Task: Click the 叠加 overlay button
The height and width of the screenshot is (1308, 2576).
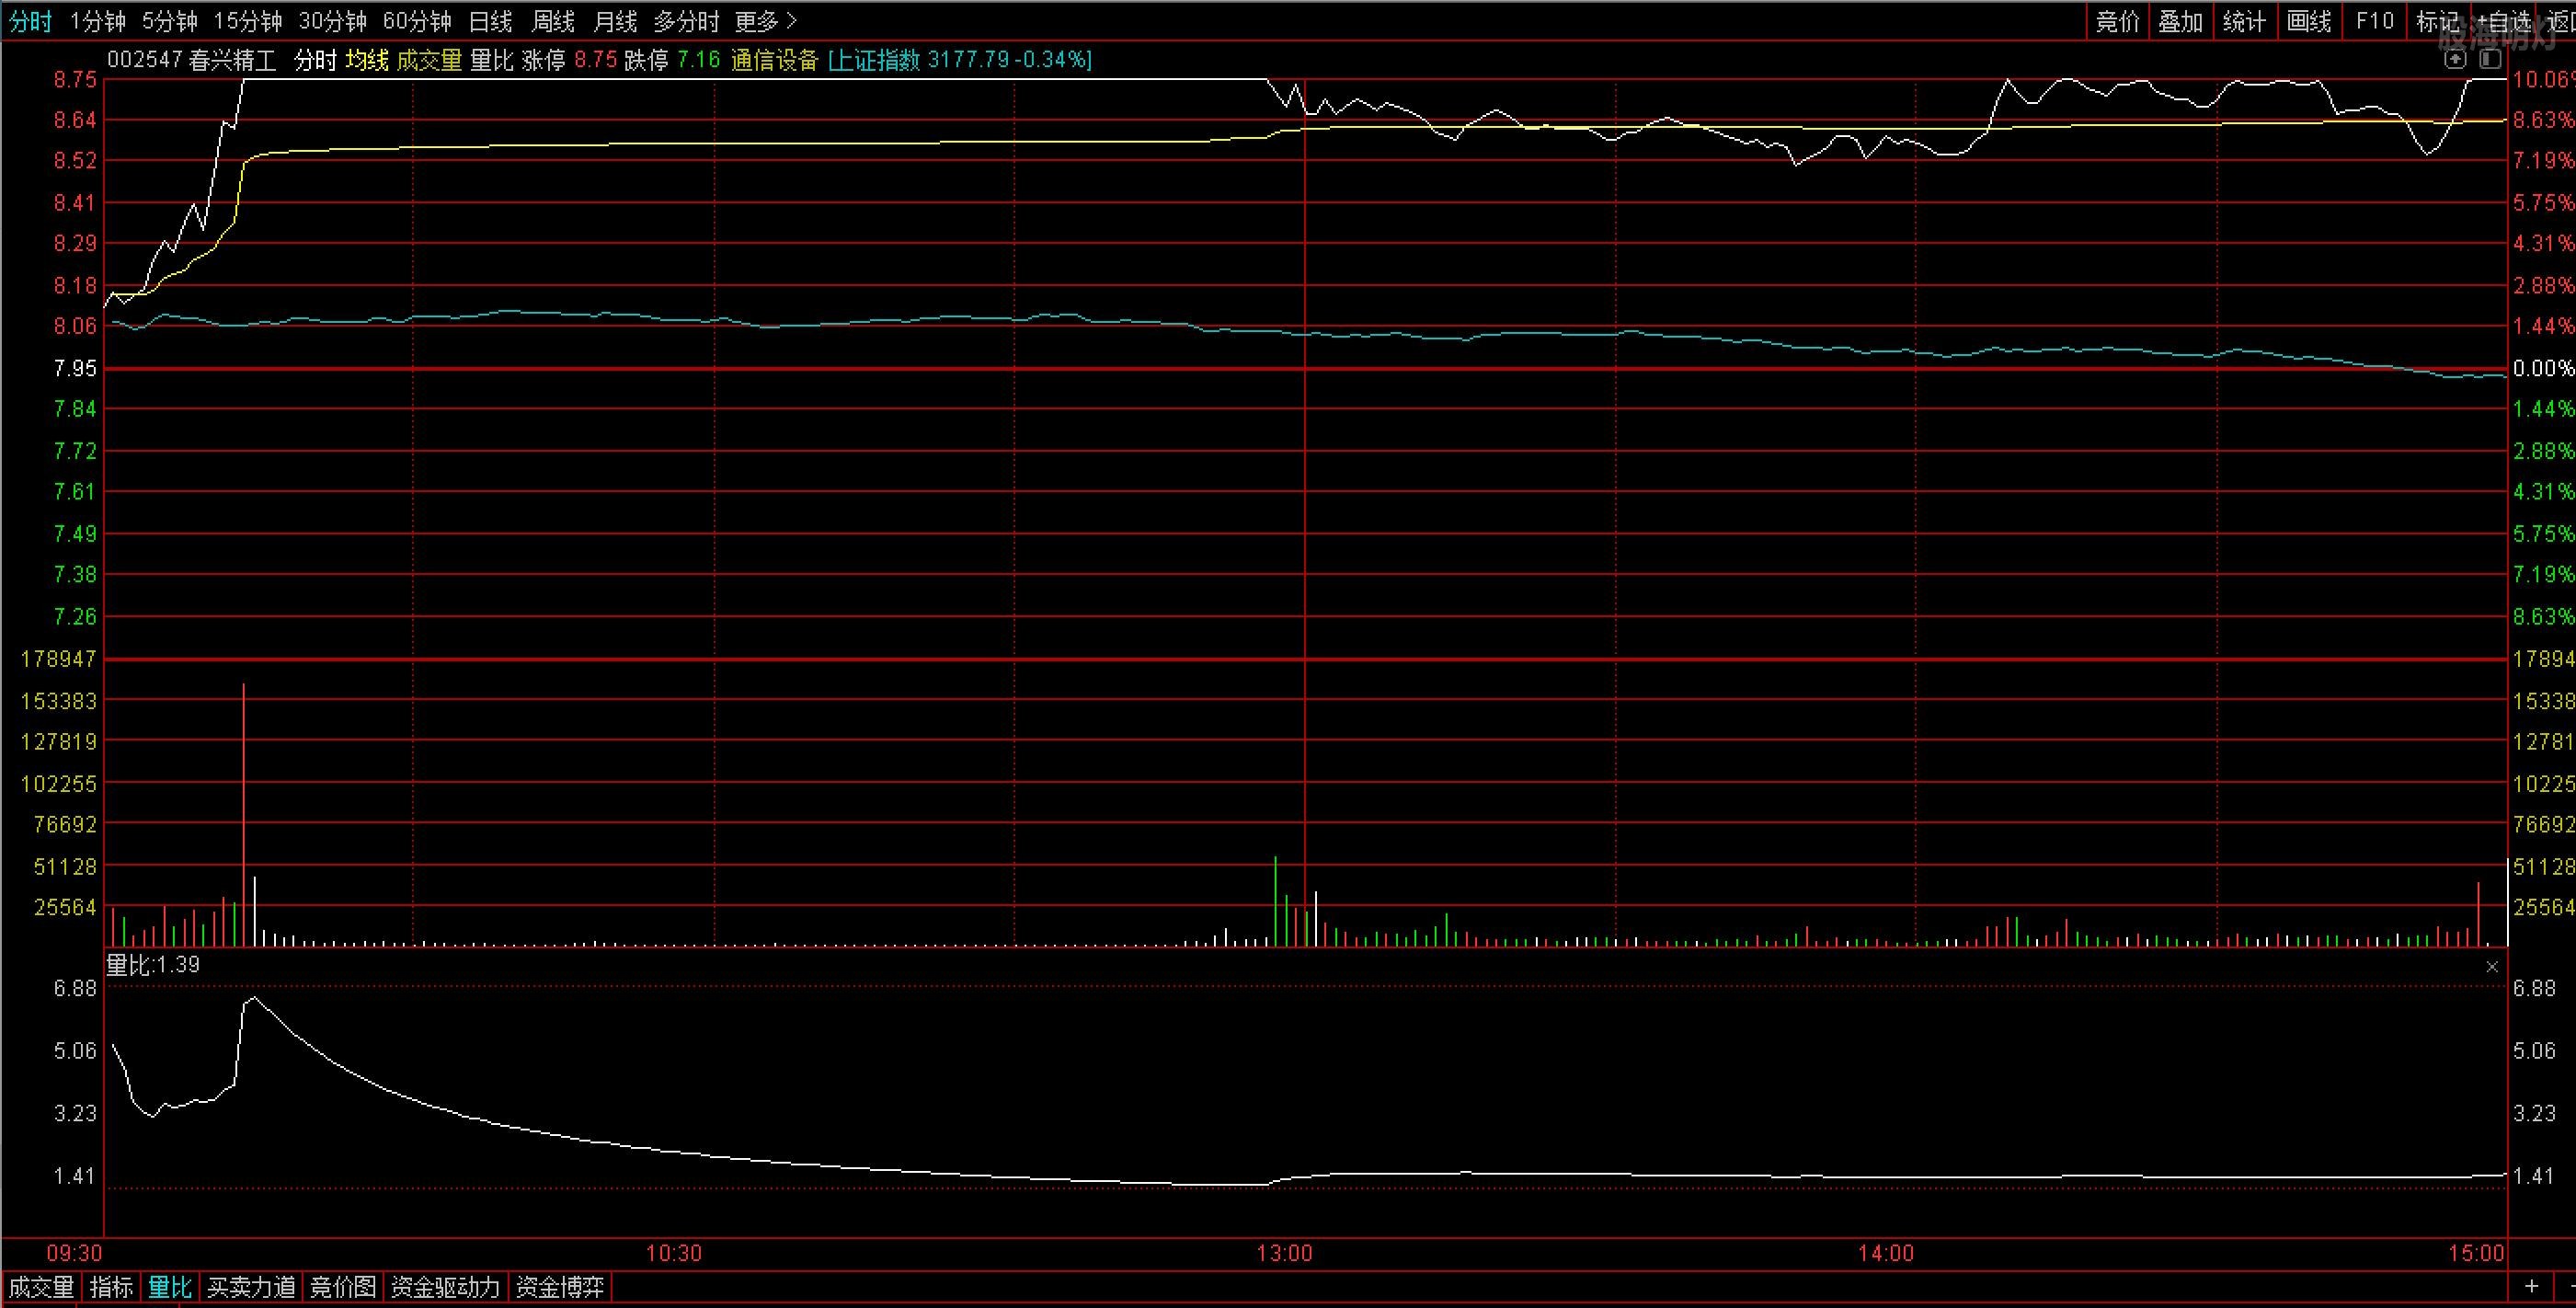Action: [2181, 21]
